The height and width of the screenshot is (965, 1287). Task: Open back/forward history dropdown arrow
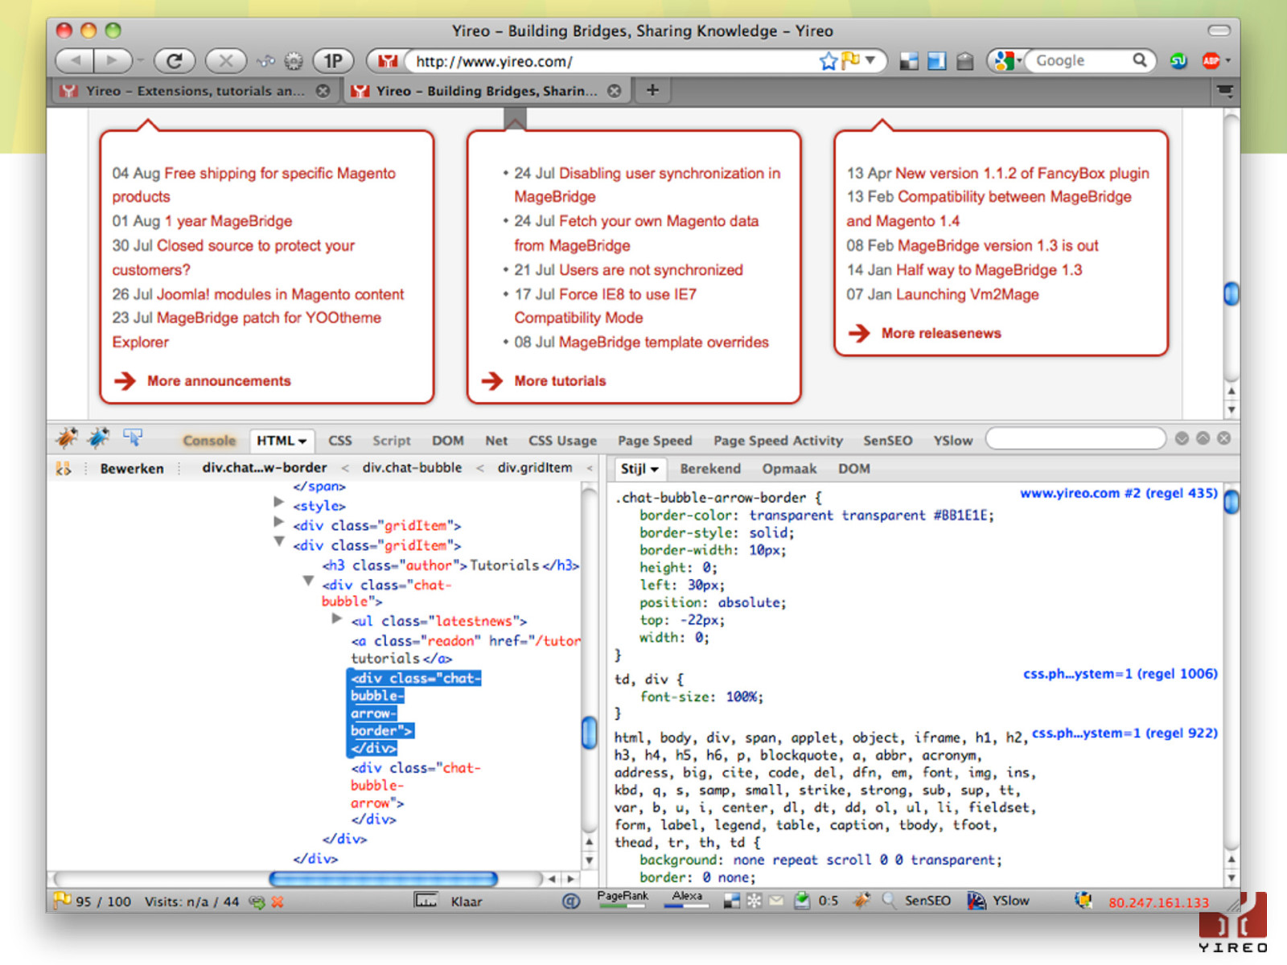141,61
